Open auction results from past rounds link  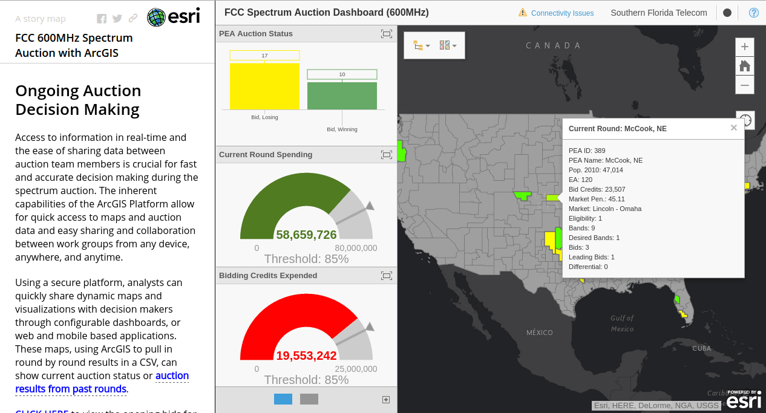point(102,382)
